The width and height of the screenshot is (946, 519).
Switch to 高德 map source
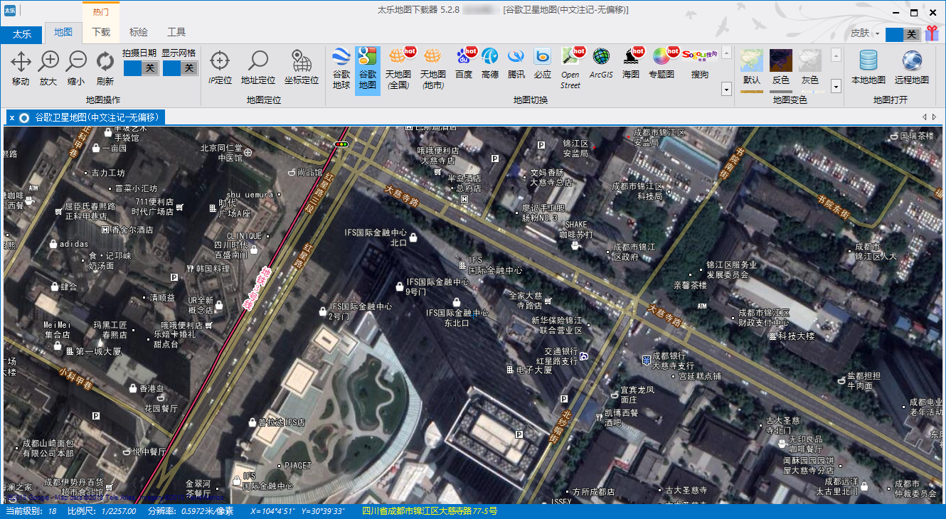coord(490,64)
